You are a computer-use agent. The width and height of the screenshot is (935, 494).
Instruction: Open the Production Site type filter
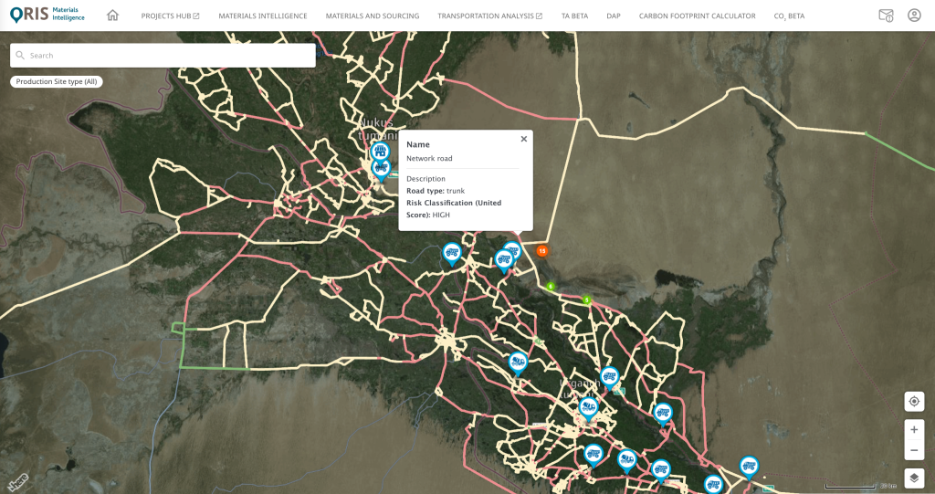[57, 81]
